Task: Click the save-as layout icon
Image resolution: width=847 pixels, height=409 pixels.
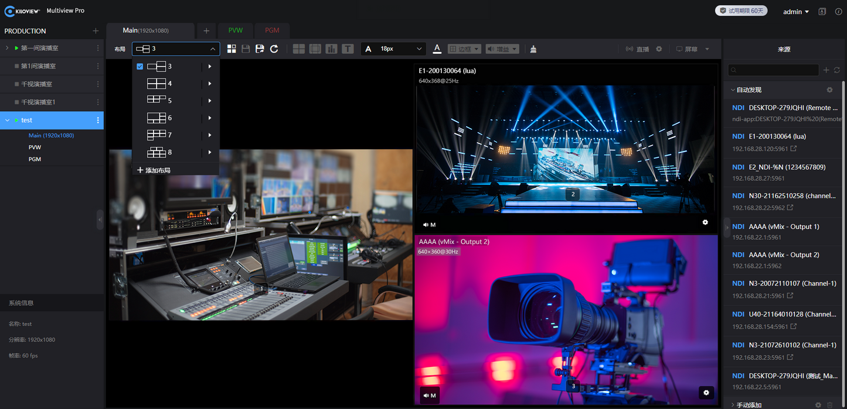Action: click(260, 49)
